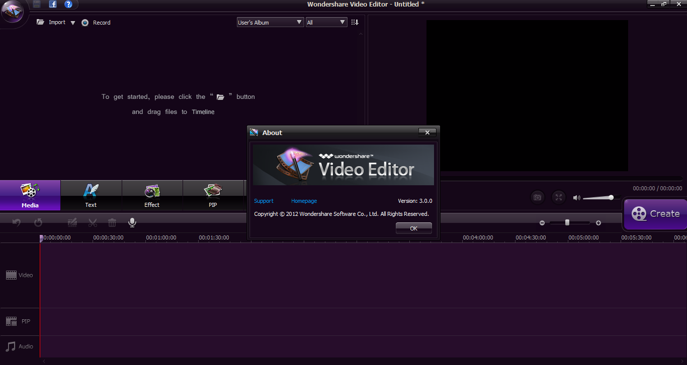Image resolution: width=687 pixels, height=365 pixels.
Task: Take a snapshot with the camera icon
Action: tap(538, 197)
